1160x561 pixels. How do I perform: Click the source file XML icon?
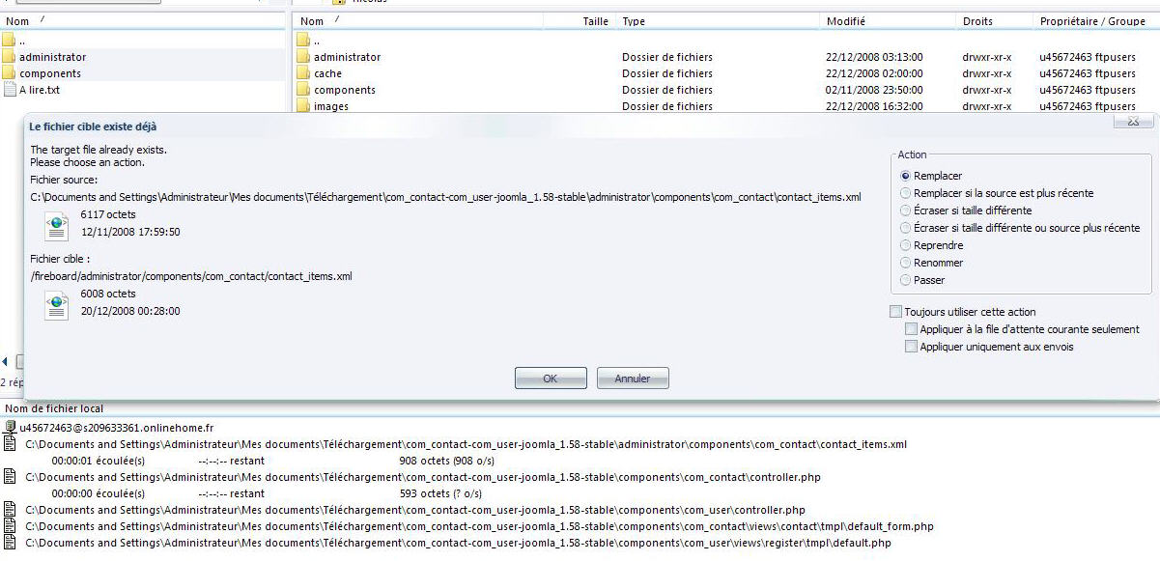[56, 225]
